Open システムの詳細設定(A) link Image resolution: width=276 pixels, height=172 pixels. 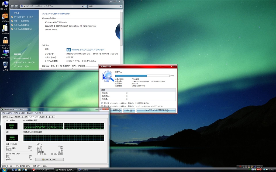pos(23,29)
